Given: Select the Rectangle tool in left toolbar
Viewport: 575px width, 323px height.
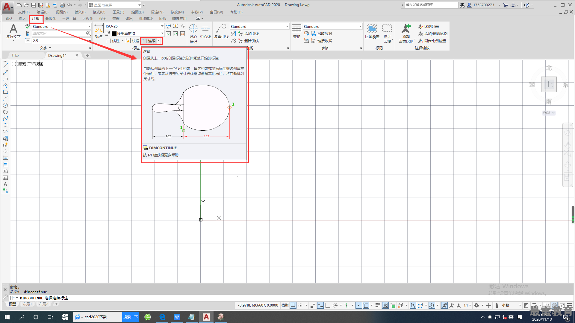Looking at the screenshot, I should (x=5, y=92).
